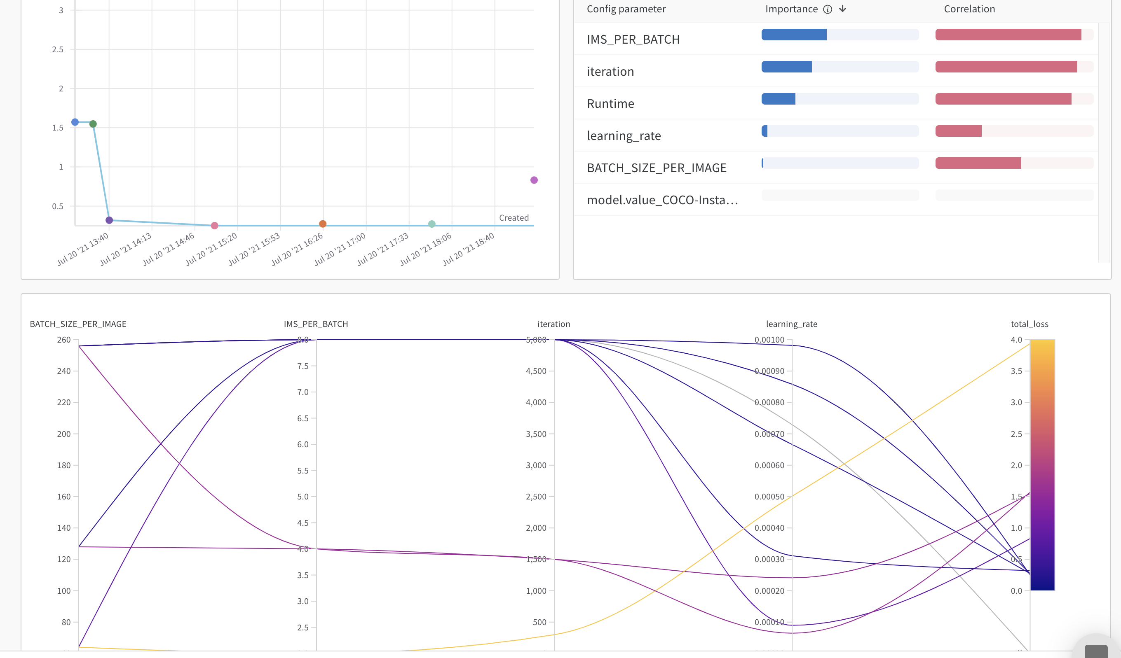The width and height of the screenshot is (1121, 658).
Task: Click the orange data point on scatter plot
Action: [x=323, y=224]
